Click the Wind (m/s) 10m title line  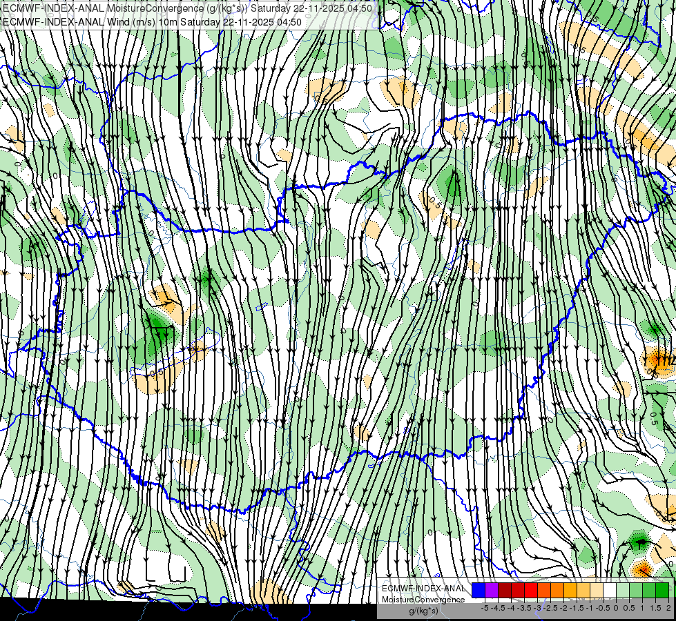pos(152,21)
